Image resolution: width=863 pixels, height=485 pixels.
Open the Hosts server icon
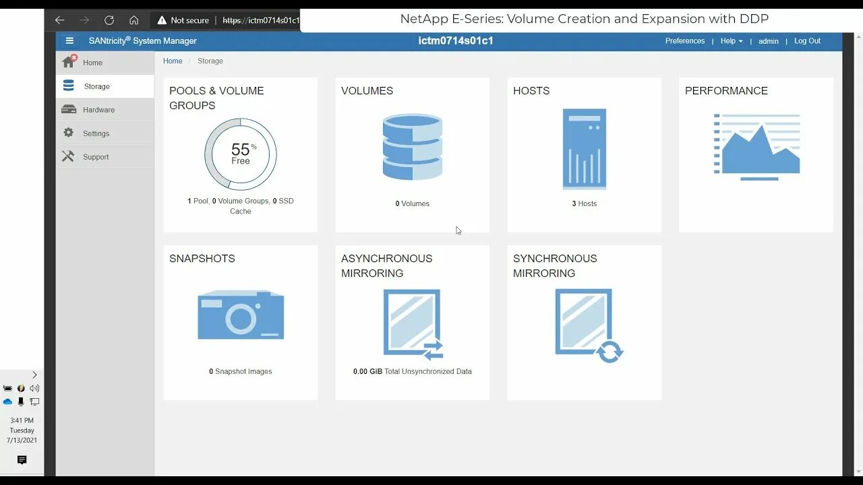585,149
